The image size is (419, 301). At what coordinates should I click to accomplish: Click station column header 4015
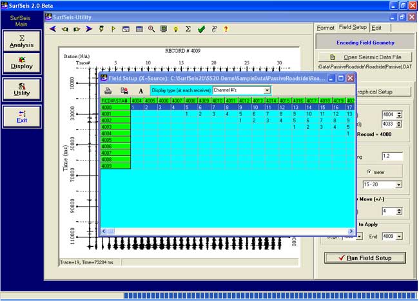285,101
